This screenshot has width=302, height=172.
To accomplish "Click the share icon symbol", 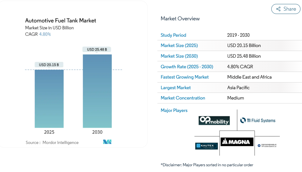I will tap(278, 9).
